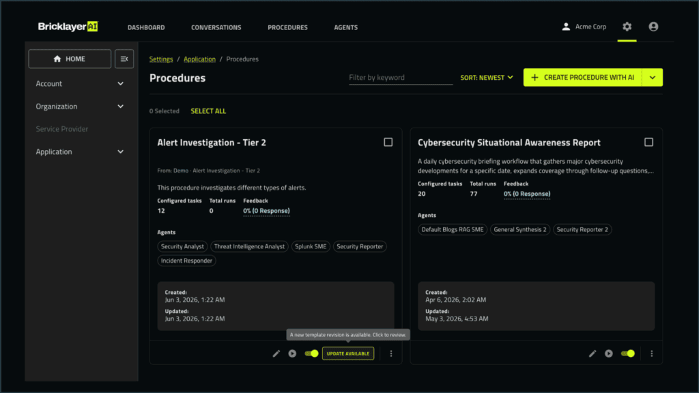Toggle the Cybersecurity Situational Awareness Report enabled switch
699x393 pixels.
pos(628,353)
